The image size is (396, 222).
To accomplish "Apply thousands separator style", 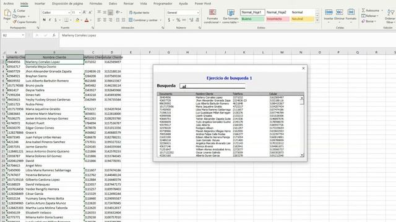I will pyautogui.click(x=184, y=20).
